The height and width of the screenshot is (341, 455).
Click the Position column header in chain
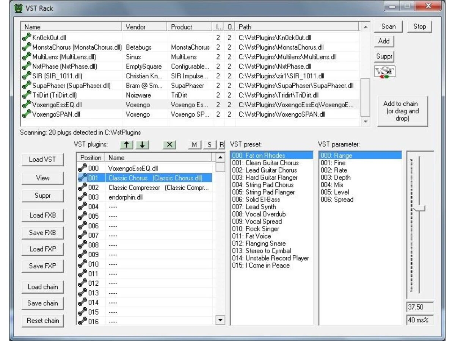(x=91, y=158)
